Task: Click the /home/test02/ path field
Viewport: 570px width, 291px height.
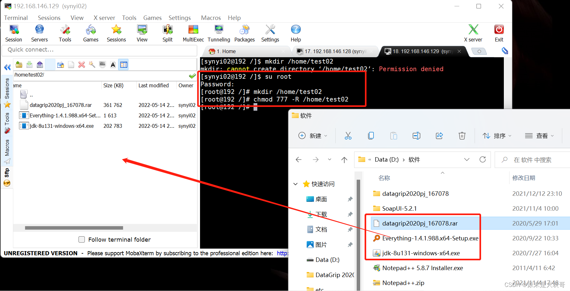Action: 101,75
